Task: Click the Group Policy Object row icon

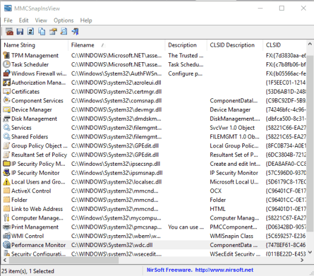Action: coord(7,146)
